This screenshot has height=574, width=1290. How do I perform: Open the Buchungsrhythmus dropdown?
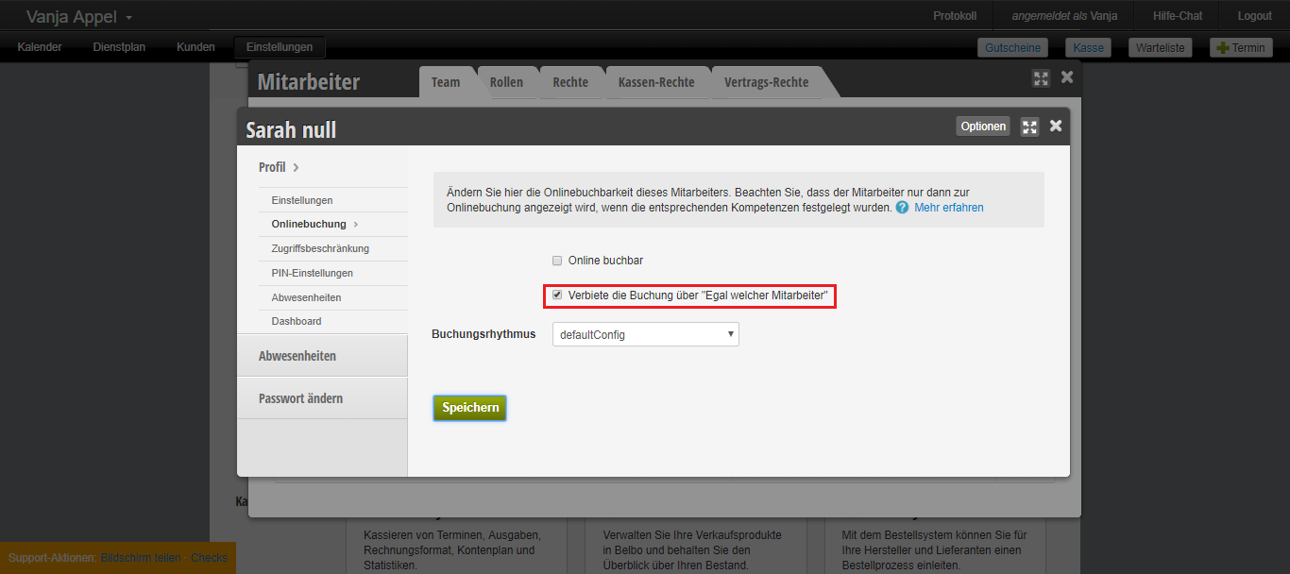[645, 334]
